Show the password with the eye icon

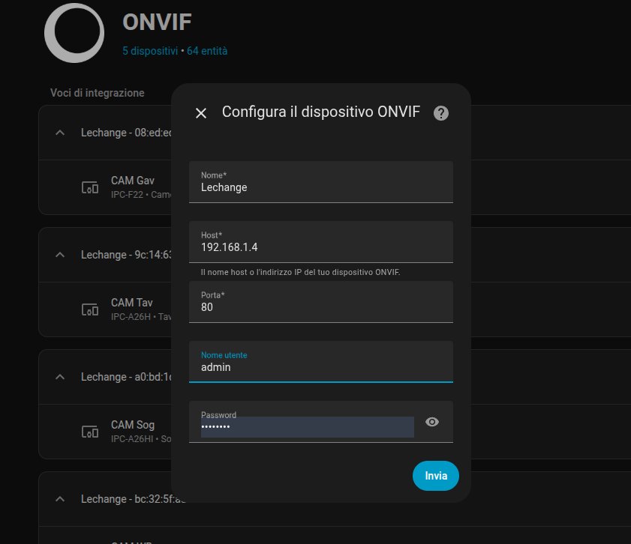[432, 421]
